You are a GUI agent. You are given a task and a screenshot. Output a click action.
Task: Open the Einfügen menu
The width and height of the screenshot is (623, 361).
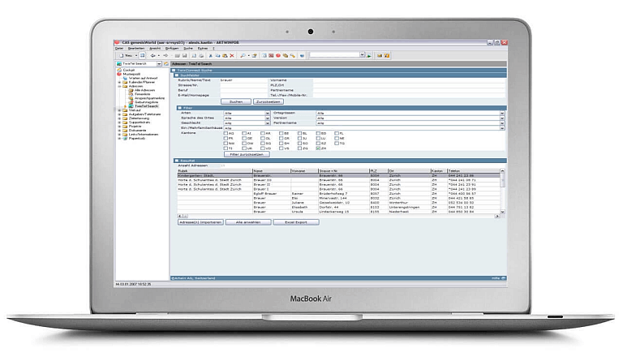point(172,49)
